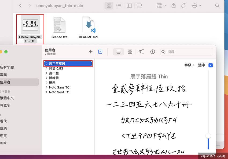This screenshot has width=228, height=159.
Task: Select ChenYuluoyan-Thin.ttf font file
Action: [x=30, y=29]
